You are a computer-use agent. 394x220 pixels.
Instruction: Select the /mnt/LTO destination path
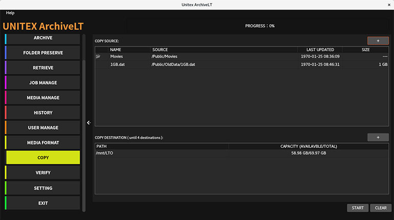[x=105, y=153]
